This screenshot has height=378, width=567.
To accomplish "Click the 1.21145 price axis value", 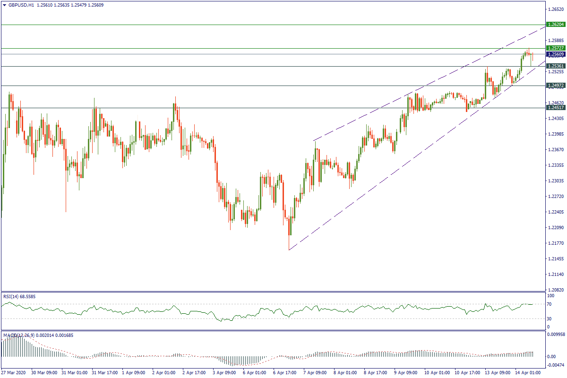I will 555,275.
